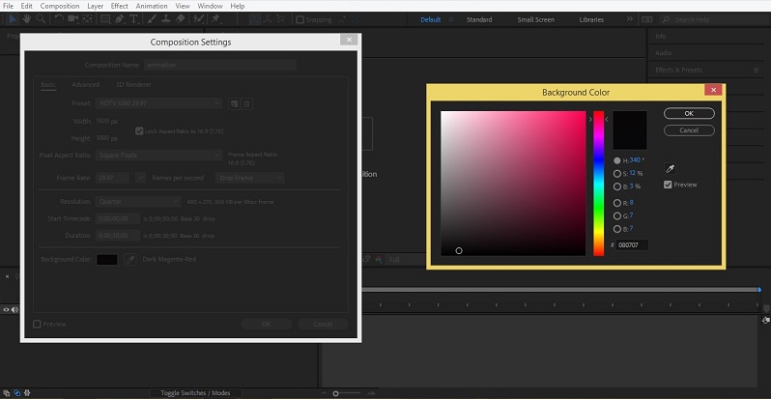Image resolution: width=771 pixels, height=399 pixels.
Task: Expand the Resolution dropdown
Action: tap(138, 201)
